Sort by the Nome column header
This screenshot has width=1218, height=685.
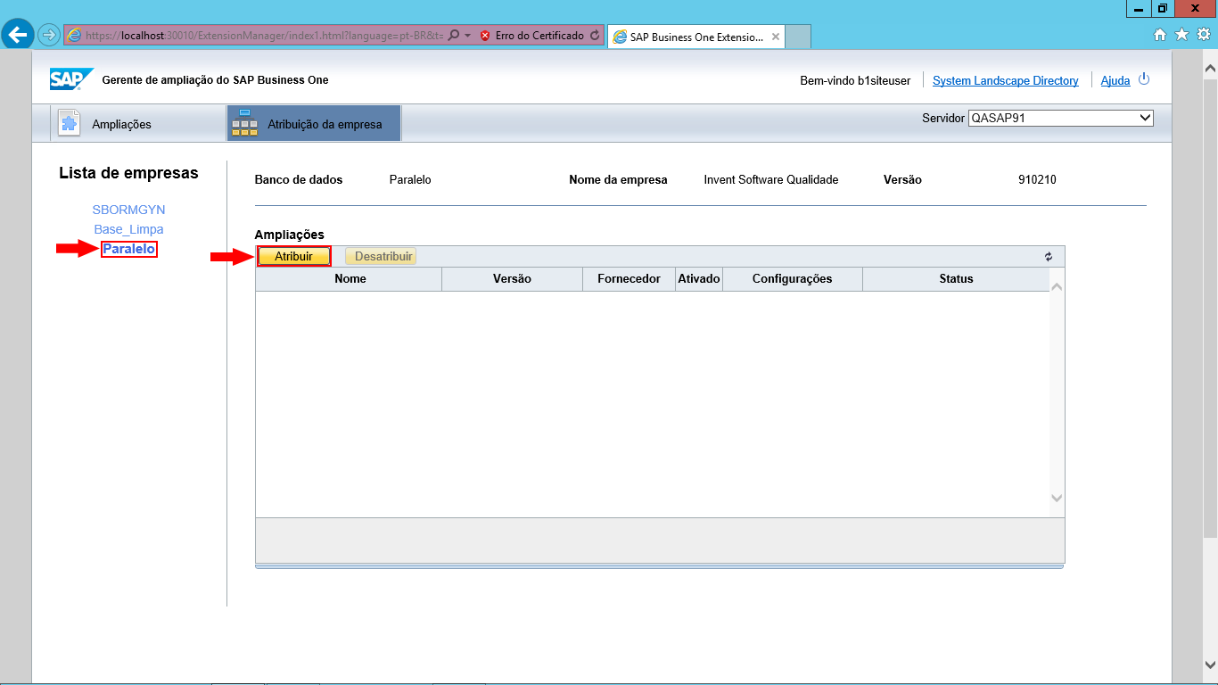click(350, 278)
